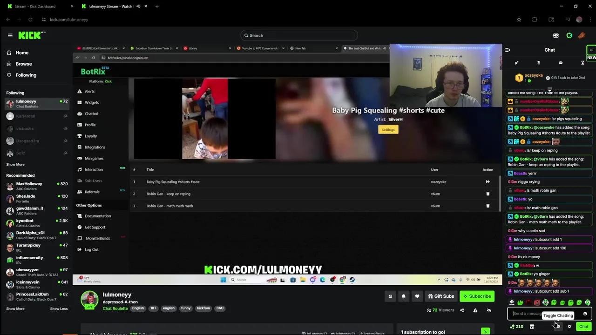Screen dimensions: 596x335
Task: Mute the lulmoneyy Stream browser tab
Action: point(138,7)
